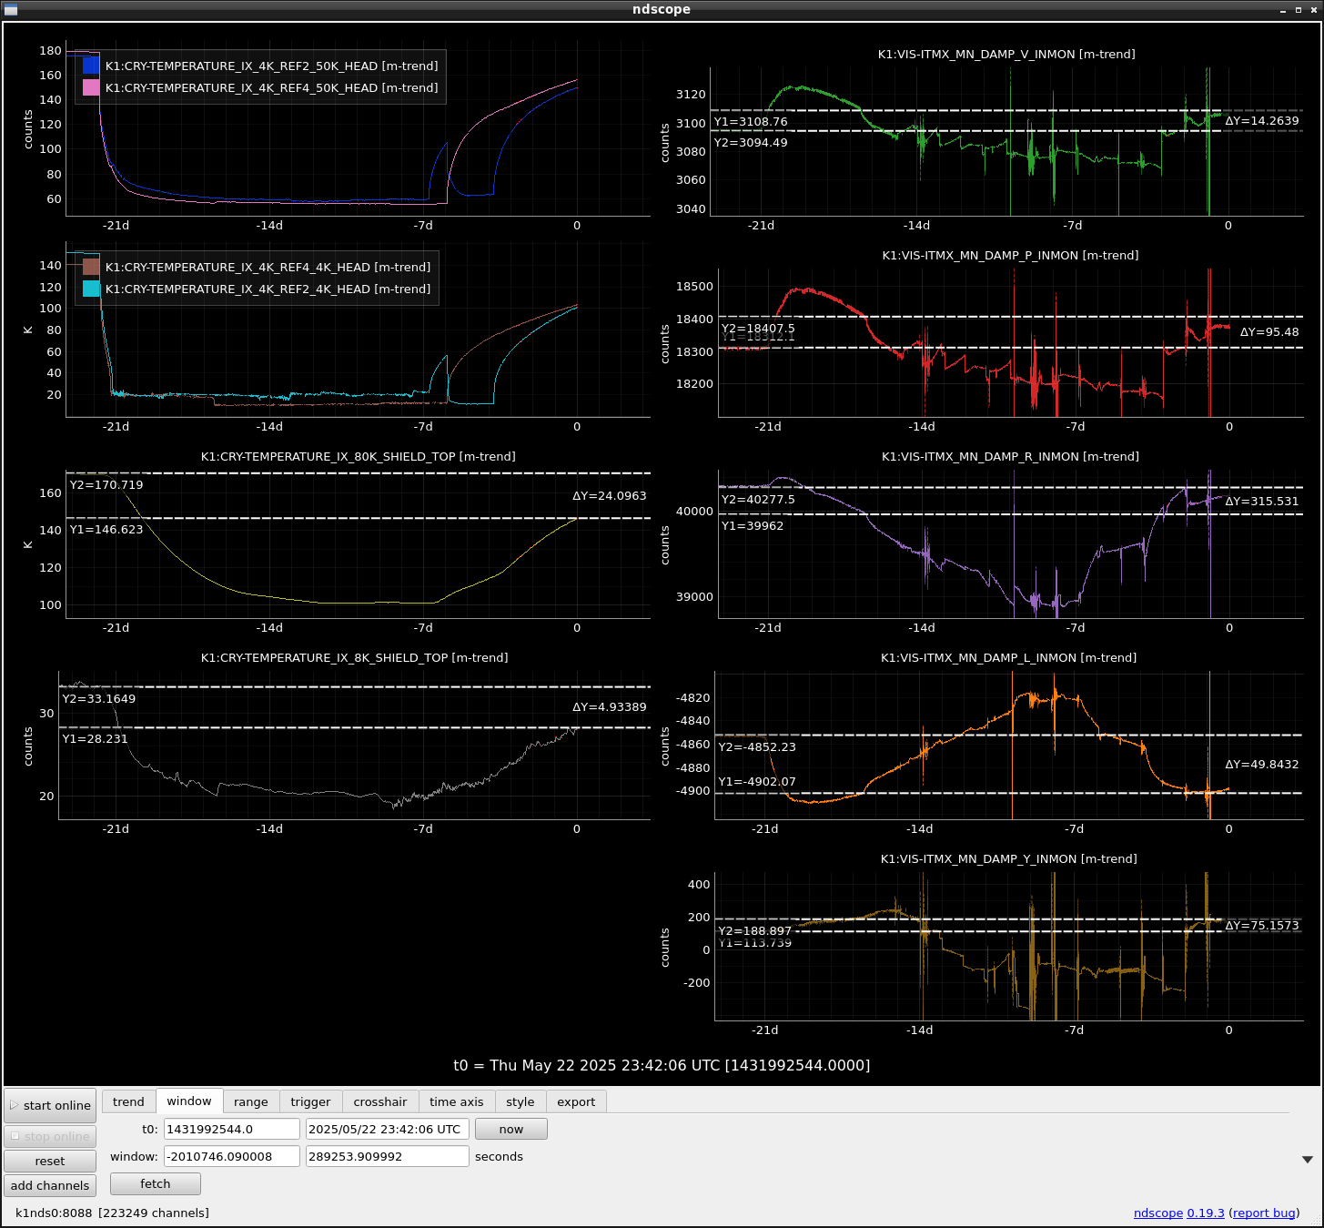Screen dimensions: 1324x1228
Task: Click the fetch button
Action: click(x=156, y=1183)
